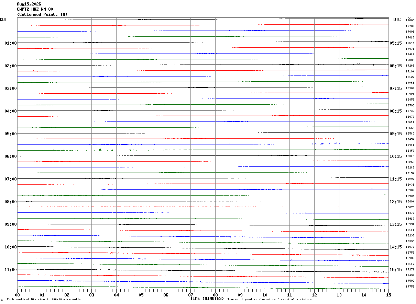The height and width of the screenshot is (304, 416).
Task: Click the Cottonwod Point, TN location text
Action: pos(42,14)
